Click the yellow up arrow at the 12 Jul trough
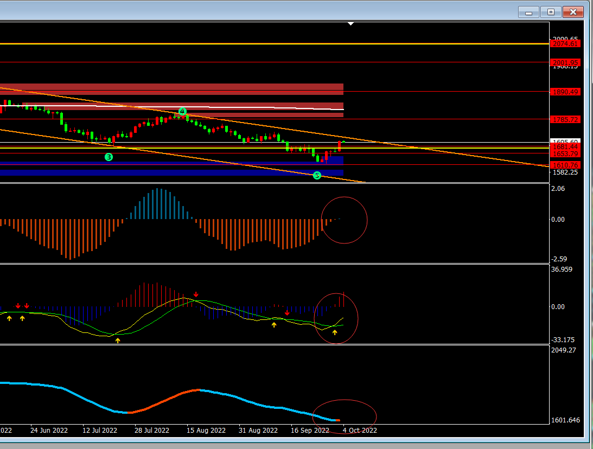 point(118,341)
